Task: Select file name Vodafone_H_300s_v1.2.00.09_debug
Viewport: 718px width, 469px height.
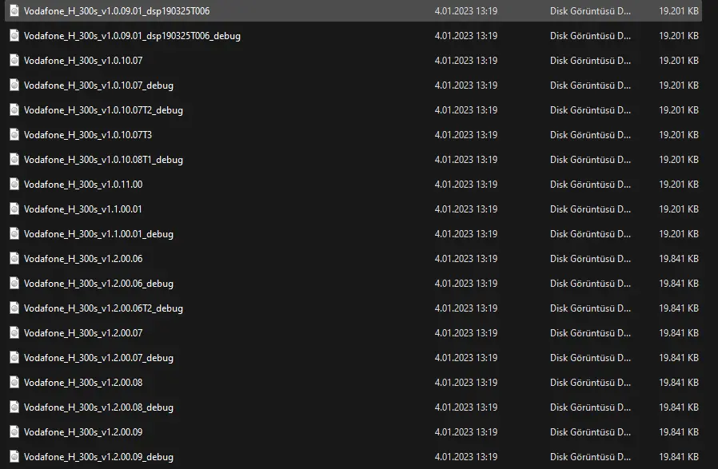Action: (x=98, y=457)
